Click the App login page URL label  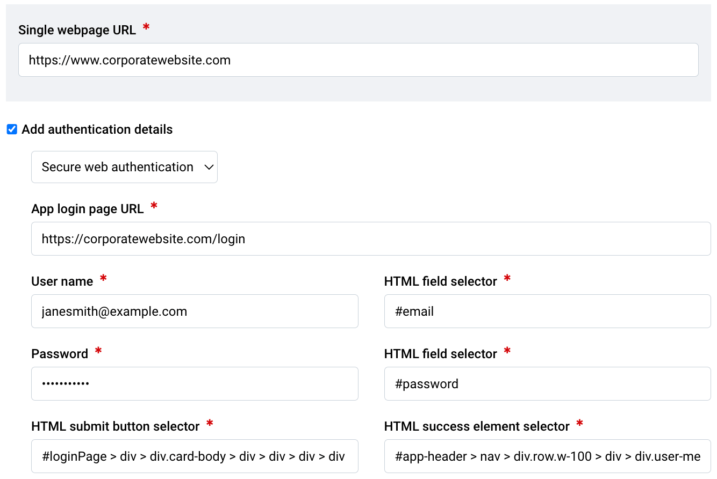click(89, 208)
